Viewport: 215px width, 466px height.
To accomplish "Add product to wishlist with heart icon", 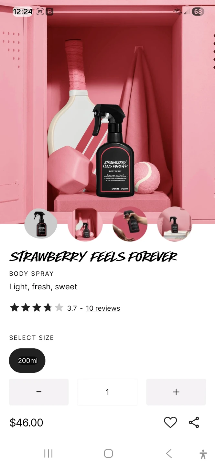I will coord(170,422).
